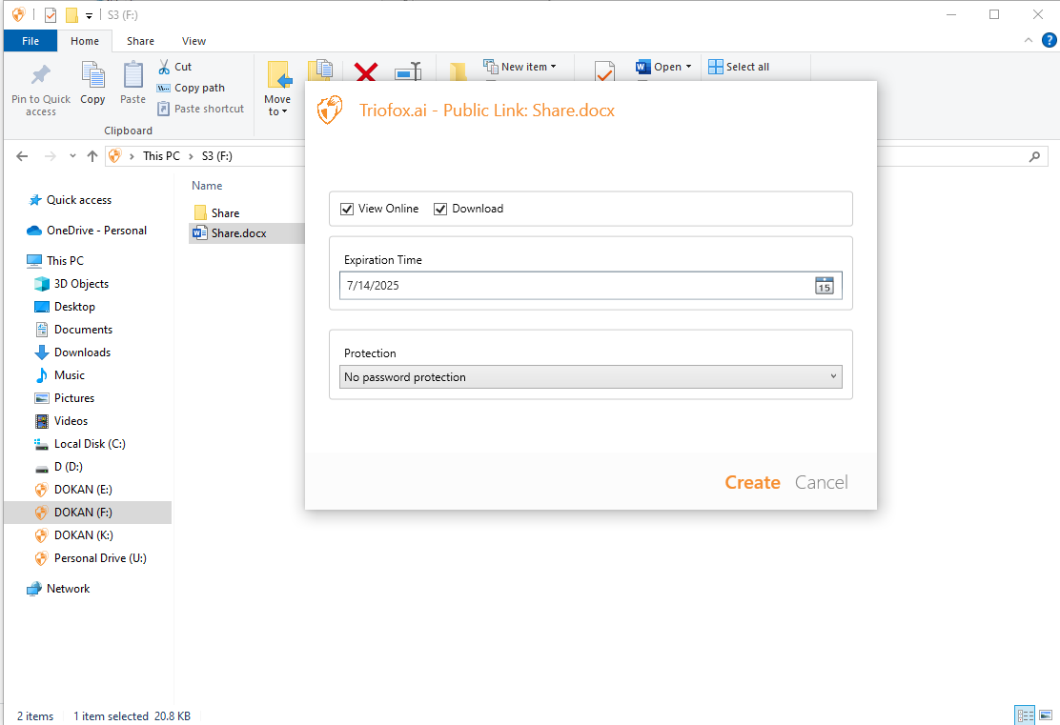Screen dimensions: 1060x725
Task: Toggle the Download checkbox
Action: coord(440,209)
